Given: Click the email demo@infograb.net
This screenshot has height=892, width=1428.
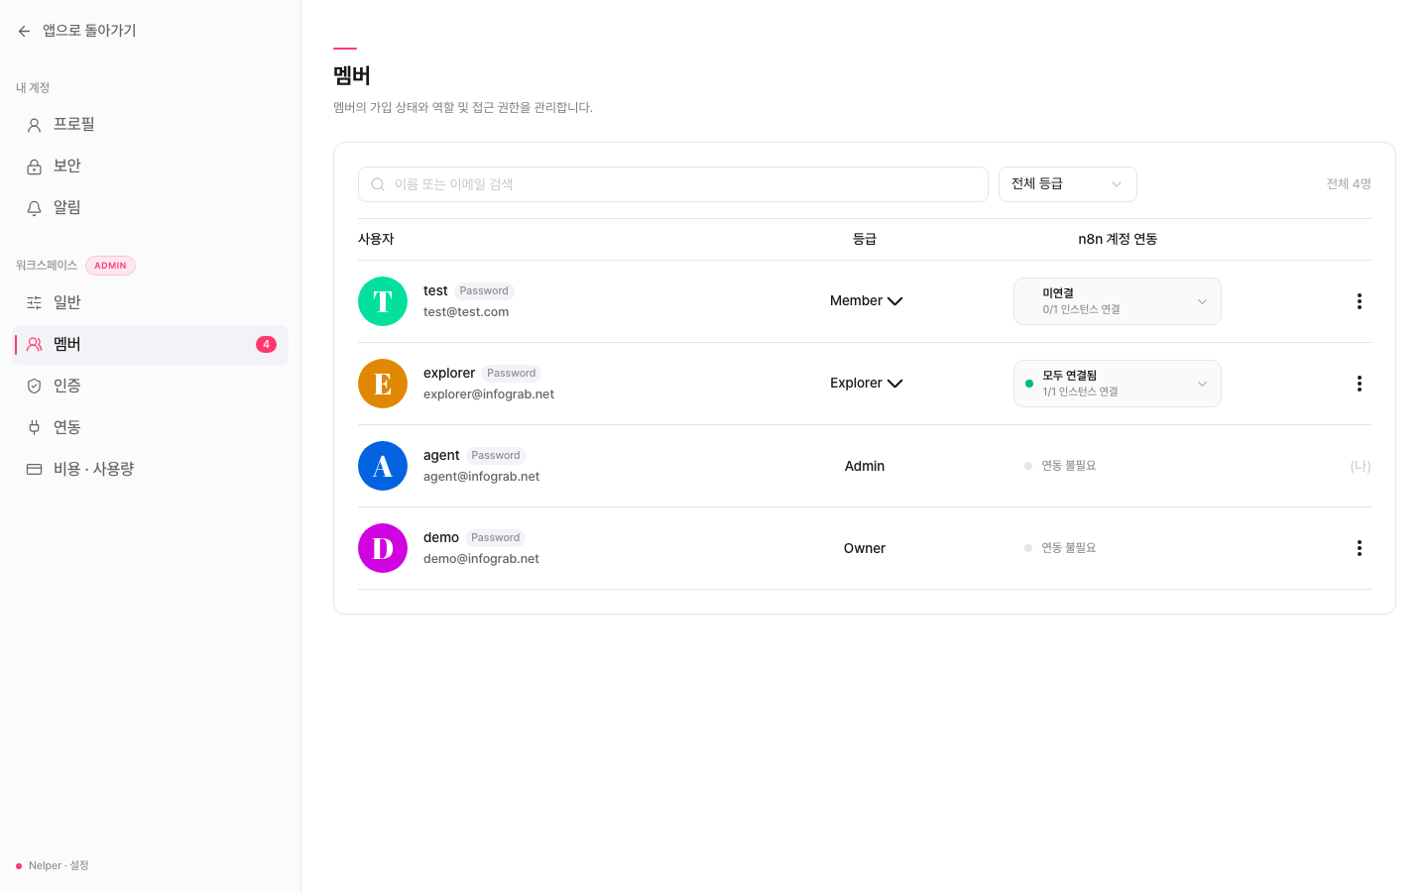Looking at the screenshot, I should tap(481, 559).
